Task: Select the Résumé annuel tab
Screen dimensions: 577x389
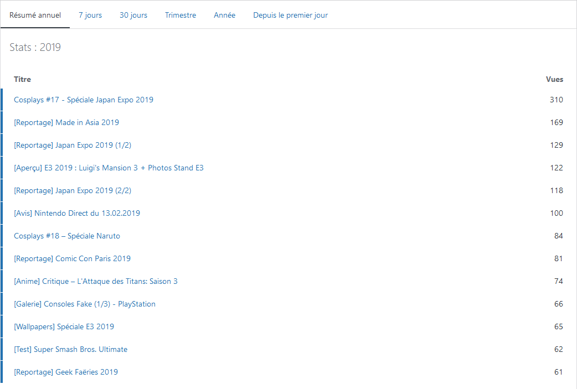Action: click(35, 15)
